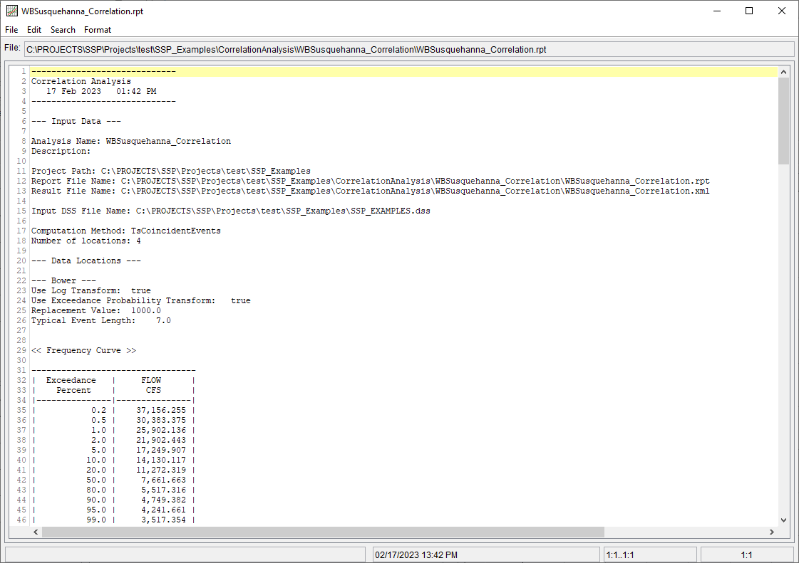Click 'Use Log Transform: true' line
The width and height of the screenshot is (799, 563).
coord(91,290)
